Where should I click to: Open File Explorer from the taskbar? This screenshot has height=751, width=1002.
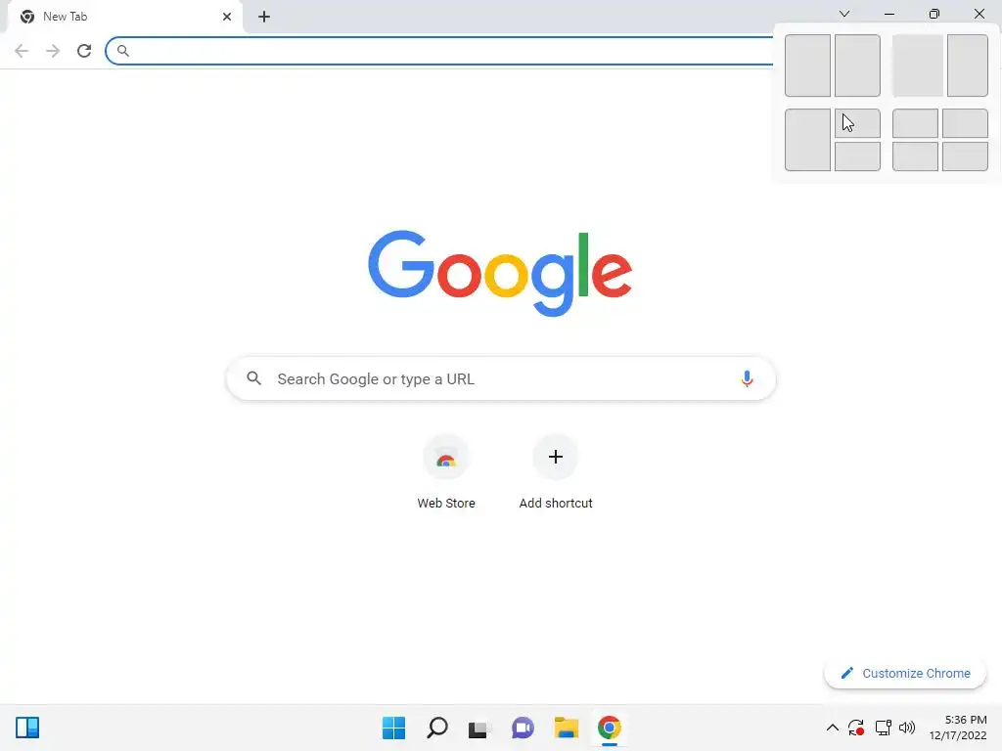(567, 728)
